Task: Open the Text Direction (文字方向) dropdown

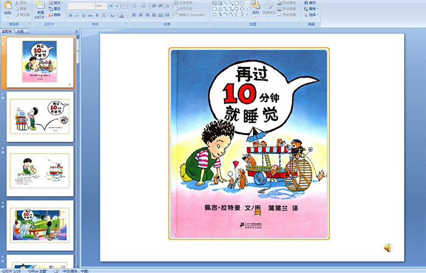Action: coord(184,2)
